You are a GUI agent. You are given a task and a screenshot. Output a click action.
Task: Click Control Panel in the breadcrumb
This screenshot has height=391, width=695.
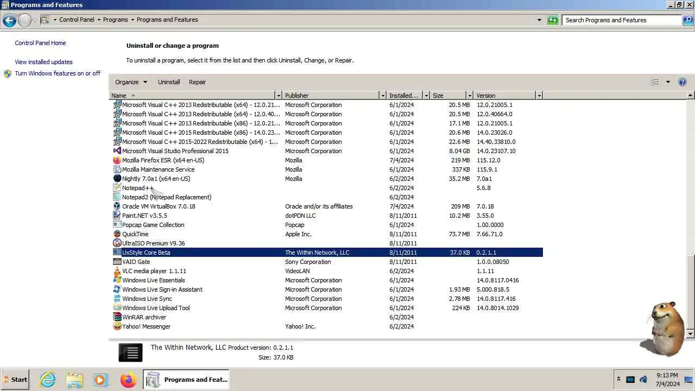[77, 20]
